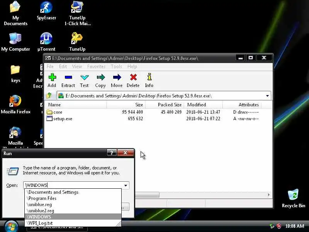309x232 pixels.
Task: Select the keys folder on desktop
Action: click(x=15, y=74)
